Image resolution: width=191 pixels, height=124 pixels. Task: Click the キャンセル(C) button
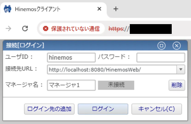click(x=157, y=109)
